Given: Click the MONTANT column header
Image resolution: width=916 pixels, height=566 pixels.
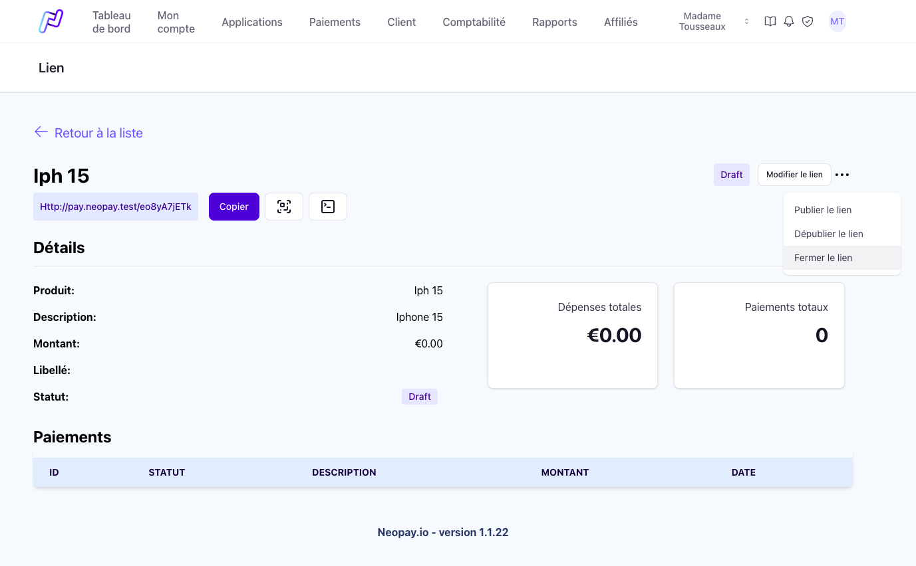Looking at the screenshot, I should [565, 472].
